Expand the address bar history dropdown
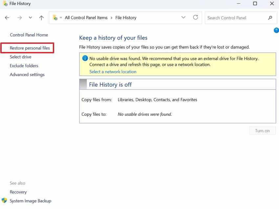Image resolution: width=279 pixels, height=209 pixels. coord(183,17)
